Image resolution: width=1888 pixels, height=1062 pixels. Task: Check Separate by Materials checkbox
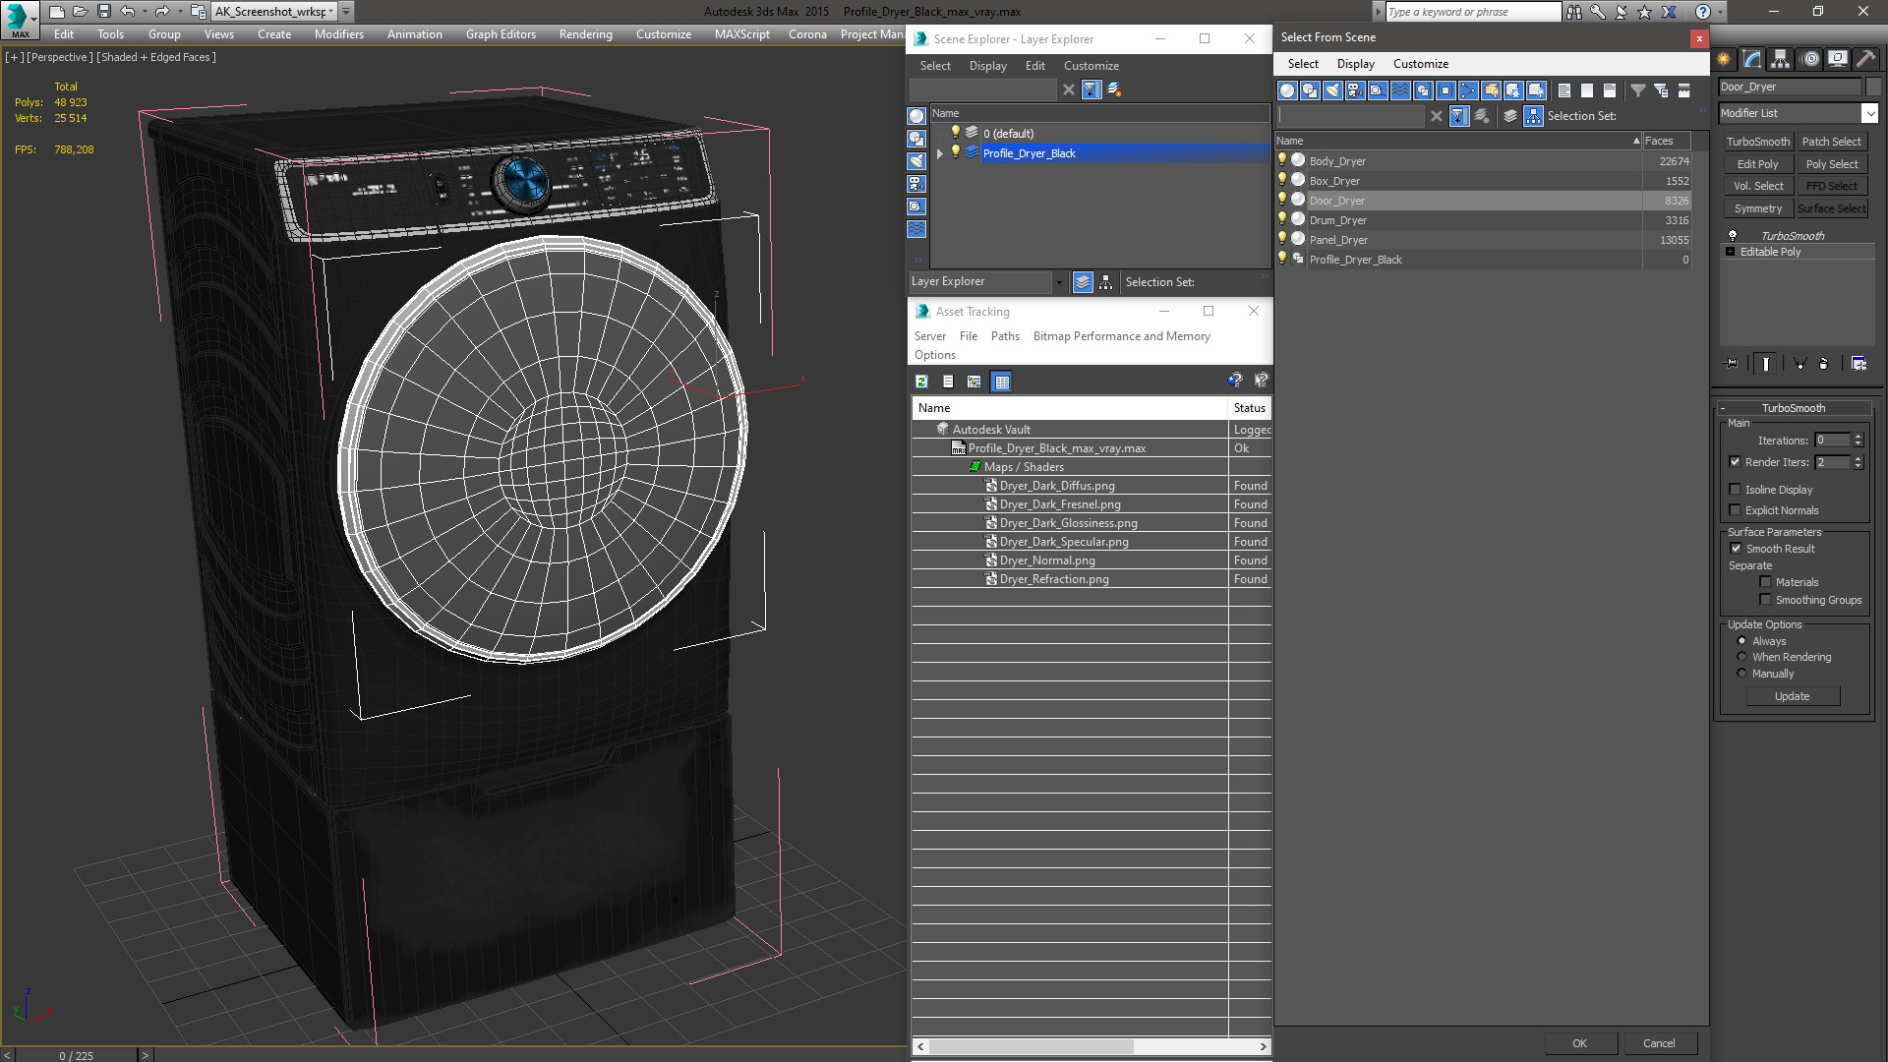(x=1765, y=582)
